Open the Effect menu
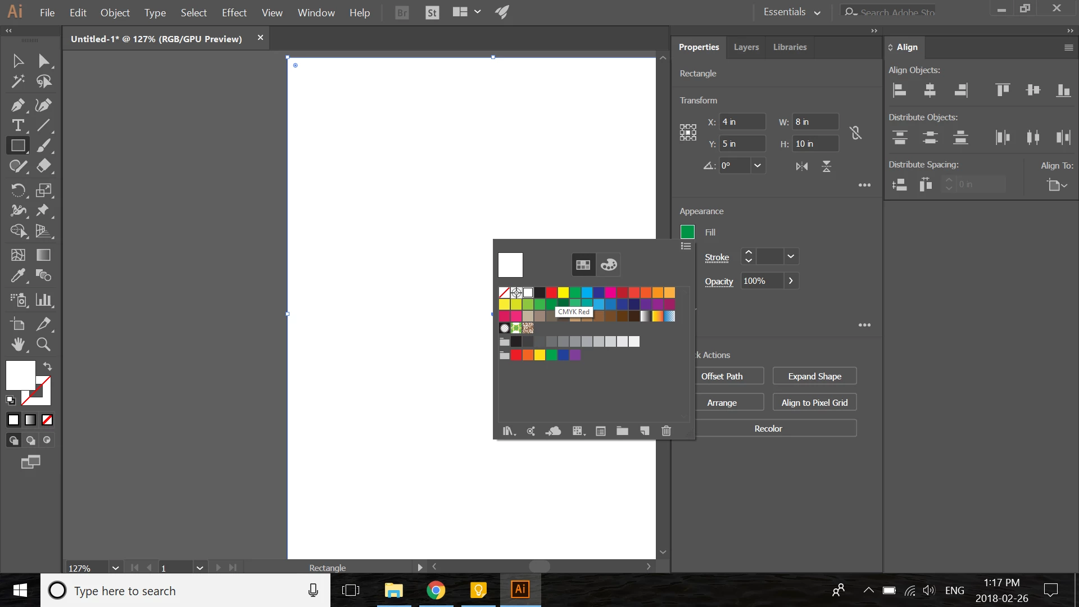Image resolution: width=1079 pixels, height=607 pixels. [x=234, y=12]
